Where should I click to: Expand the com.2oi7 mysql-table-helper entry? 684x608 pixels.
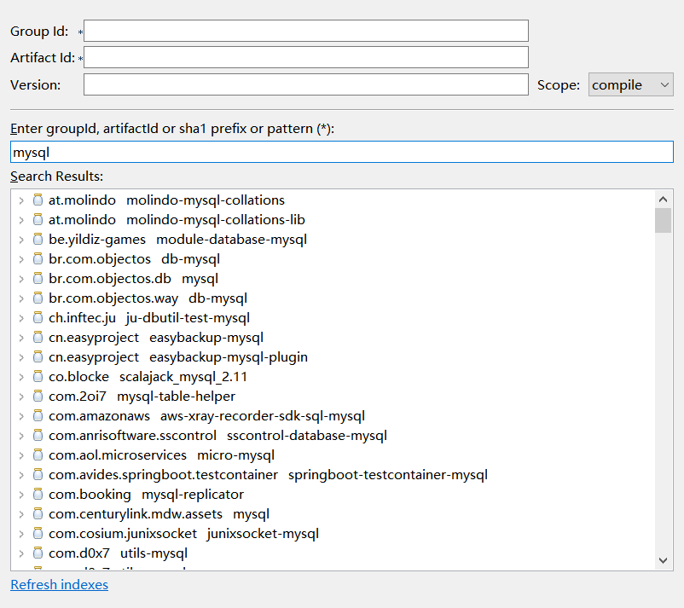click(21, 397)
